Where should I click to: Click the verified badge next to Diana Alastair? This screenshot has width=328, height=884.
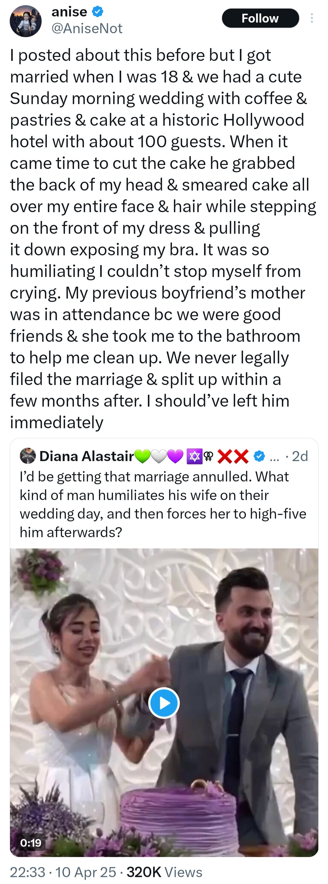click(259, 456)
